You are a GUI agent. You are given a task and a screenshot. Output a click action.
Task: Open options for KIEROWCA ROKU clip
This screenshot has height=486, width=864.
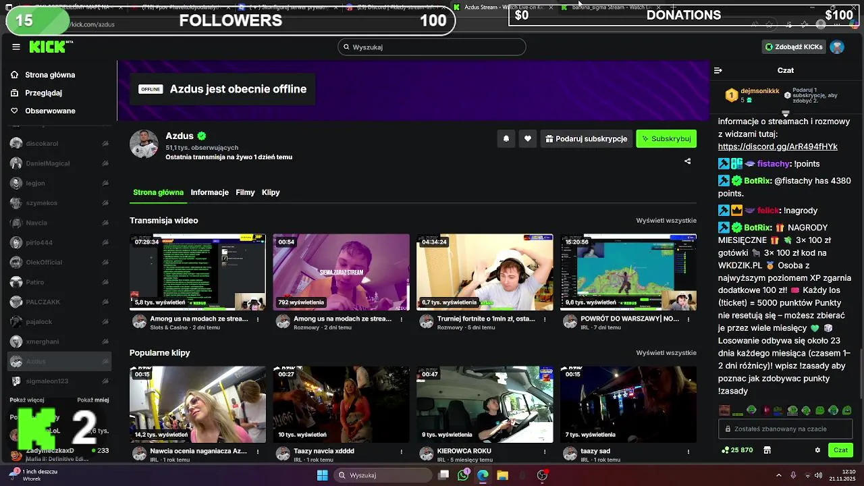pyautogui.click(x=545, y=452)
